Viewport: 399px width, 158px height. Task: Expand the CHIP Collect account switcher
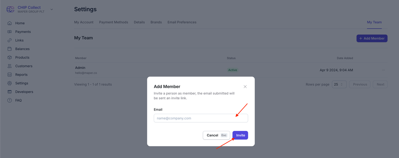[52, 9]
